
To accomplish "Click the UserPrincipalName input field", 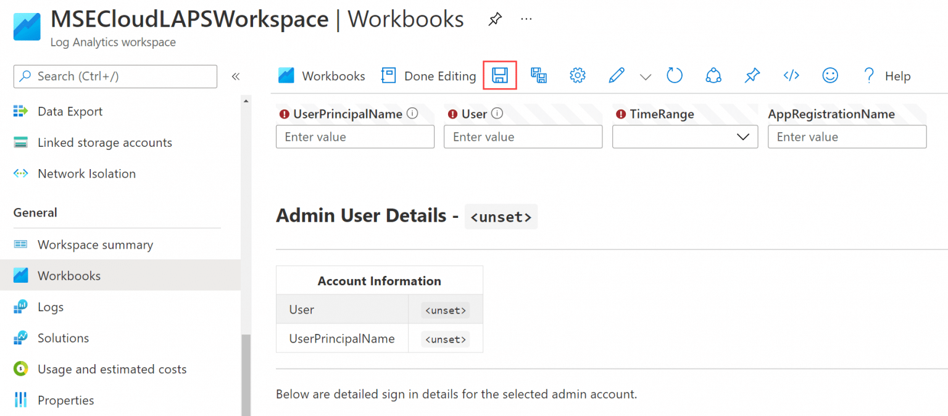I will point(355,136).
